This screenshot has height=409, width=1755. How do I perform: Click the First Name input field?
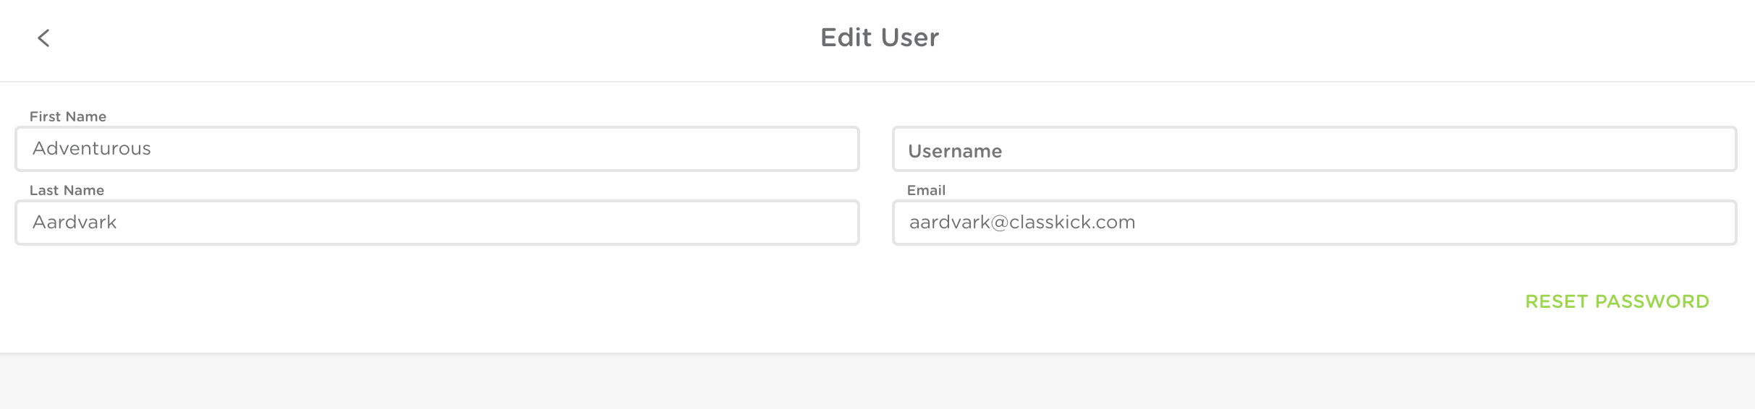437,149
